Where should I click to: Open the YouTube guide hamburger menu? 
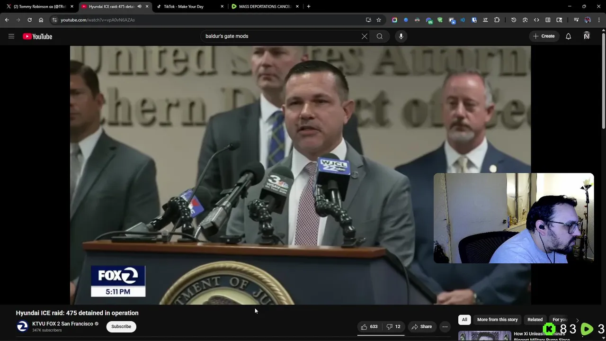coord(11,36)
